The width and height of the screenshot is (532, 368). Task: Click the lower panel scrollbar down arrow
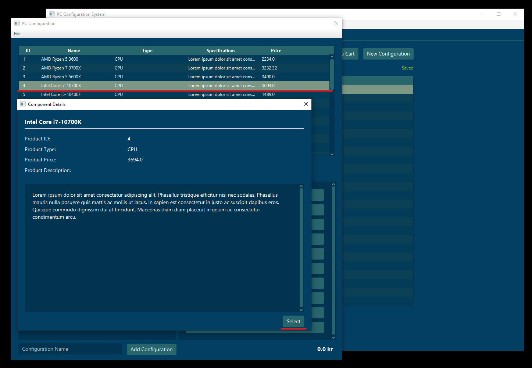tap(333, 337)
